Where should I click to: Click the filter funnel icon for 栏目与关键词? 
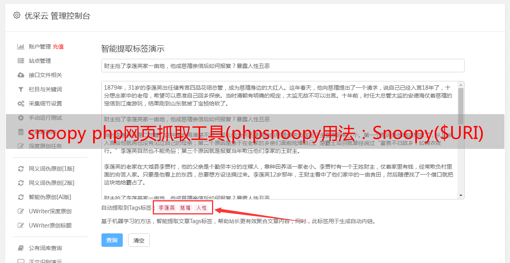21,89
